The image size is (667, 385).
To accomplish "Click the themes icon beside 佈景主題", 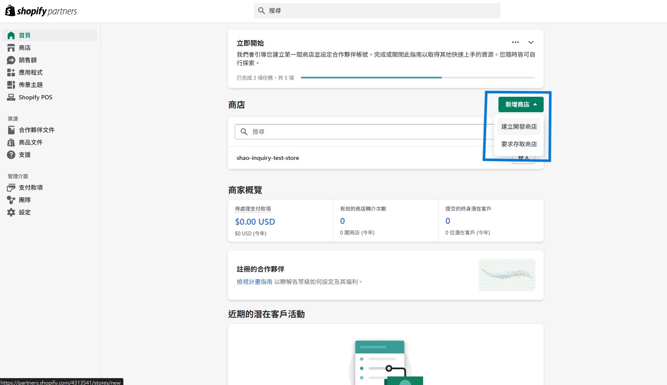I will click(x=11, y=85).
